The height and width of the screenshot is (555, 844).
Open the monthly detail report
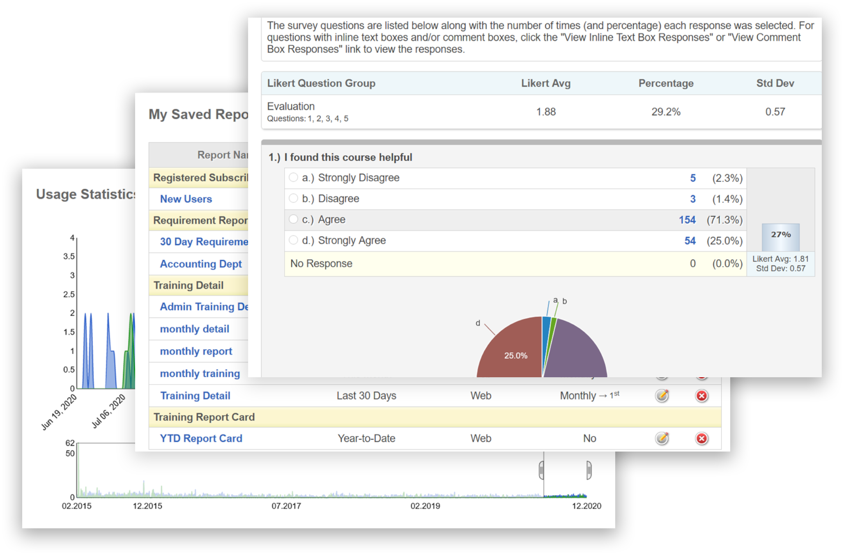194,329
